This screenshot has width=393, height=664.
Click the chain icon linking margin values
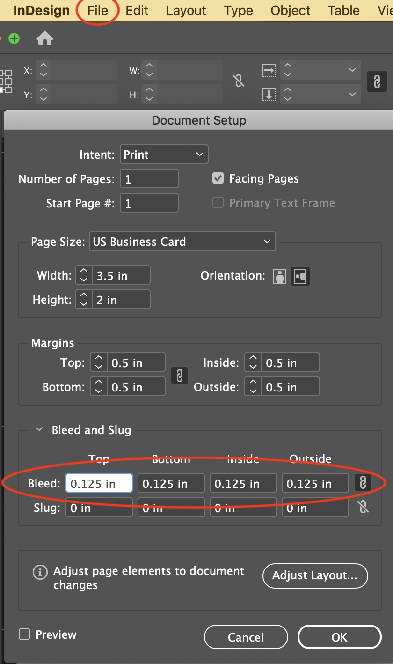[x=180, y=376]
